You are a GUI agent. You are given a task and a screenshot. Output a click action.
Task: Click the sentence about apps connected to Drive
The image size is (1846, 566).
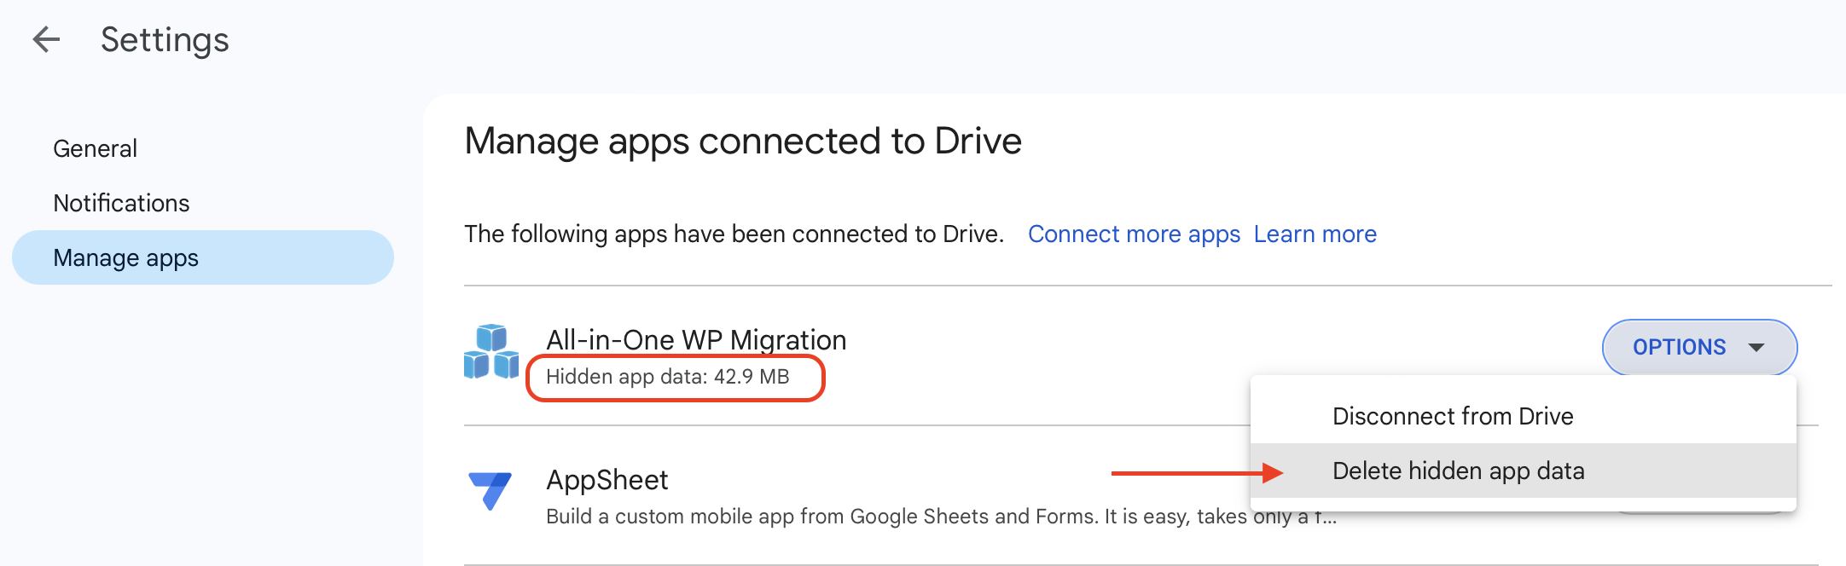tap(734, 234)
